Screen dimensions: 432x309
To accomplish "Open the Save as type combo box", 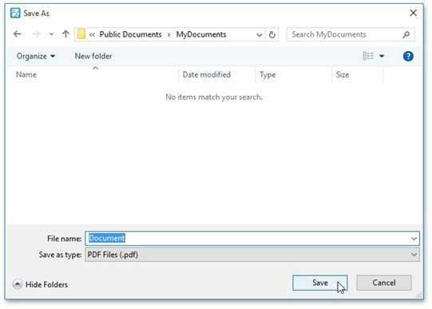I will pos(252,255).
